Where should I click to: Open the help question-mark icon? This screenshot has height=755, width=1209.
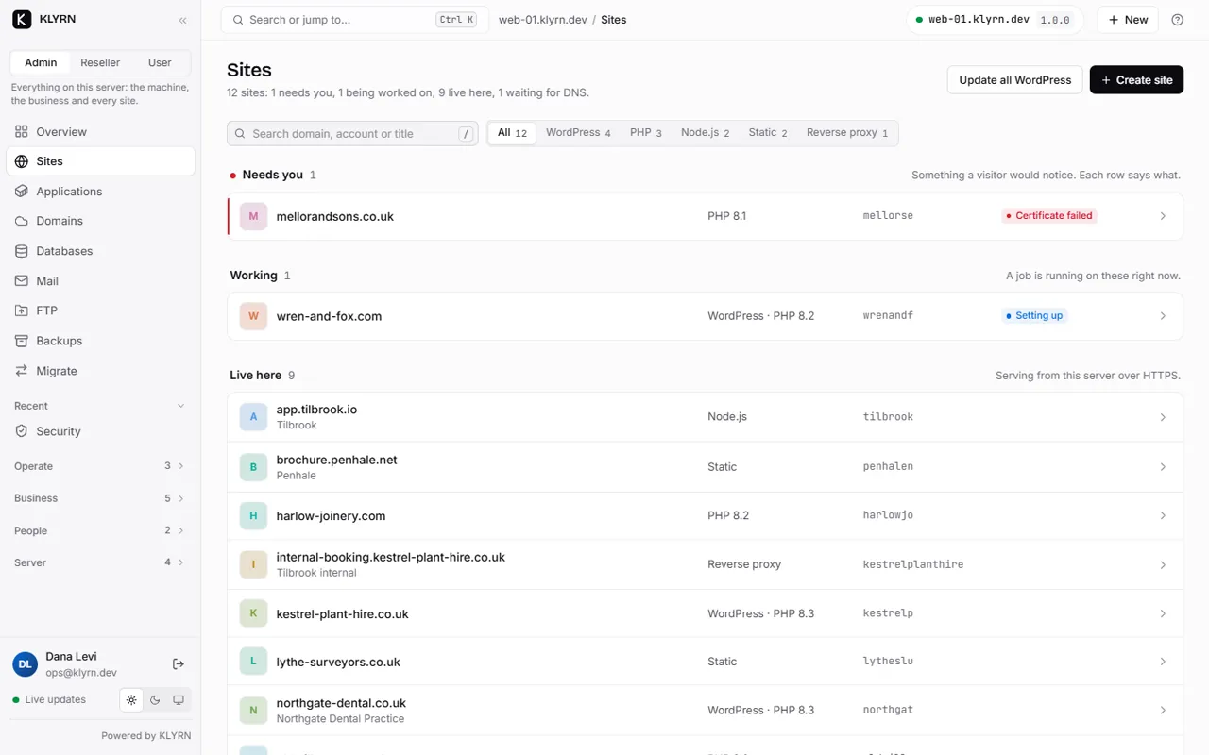click(1177, 20)
